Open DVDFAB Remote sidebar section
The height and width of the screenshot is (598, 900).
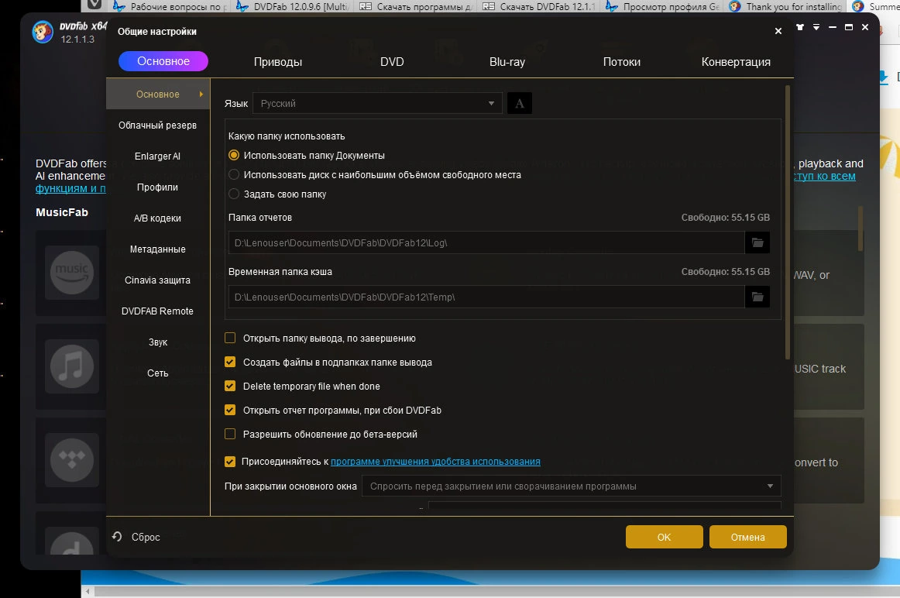158,311
